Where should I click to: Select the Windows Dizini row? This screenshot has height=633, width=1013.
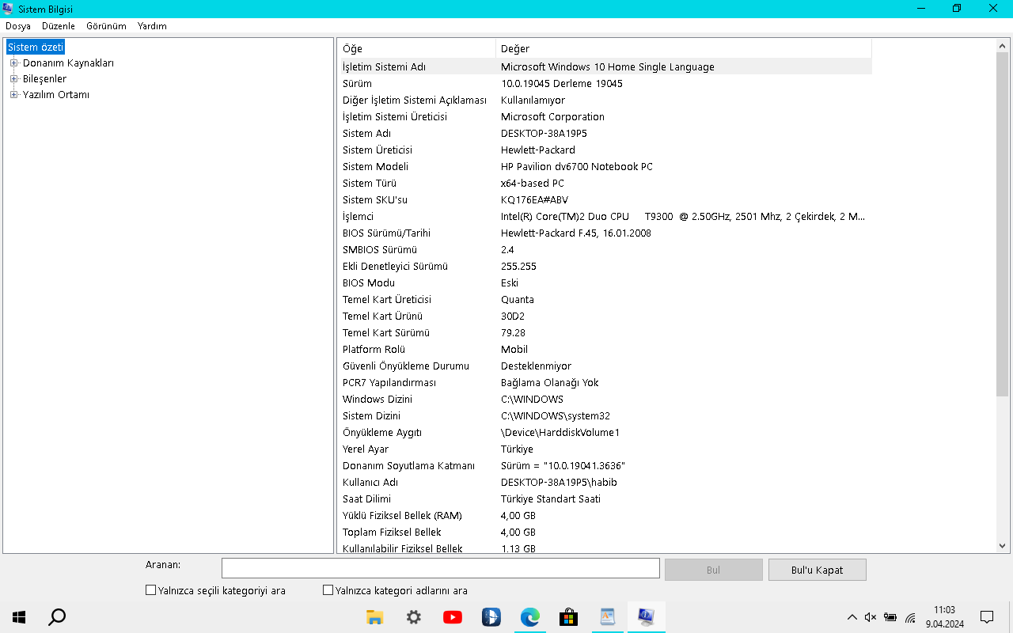(x=605, y=399)
